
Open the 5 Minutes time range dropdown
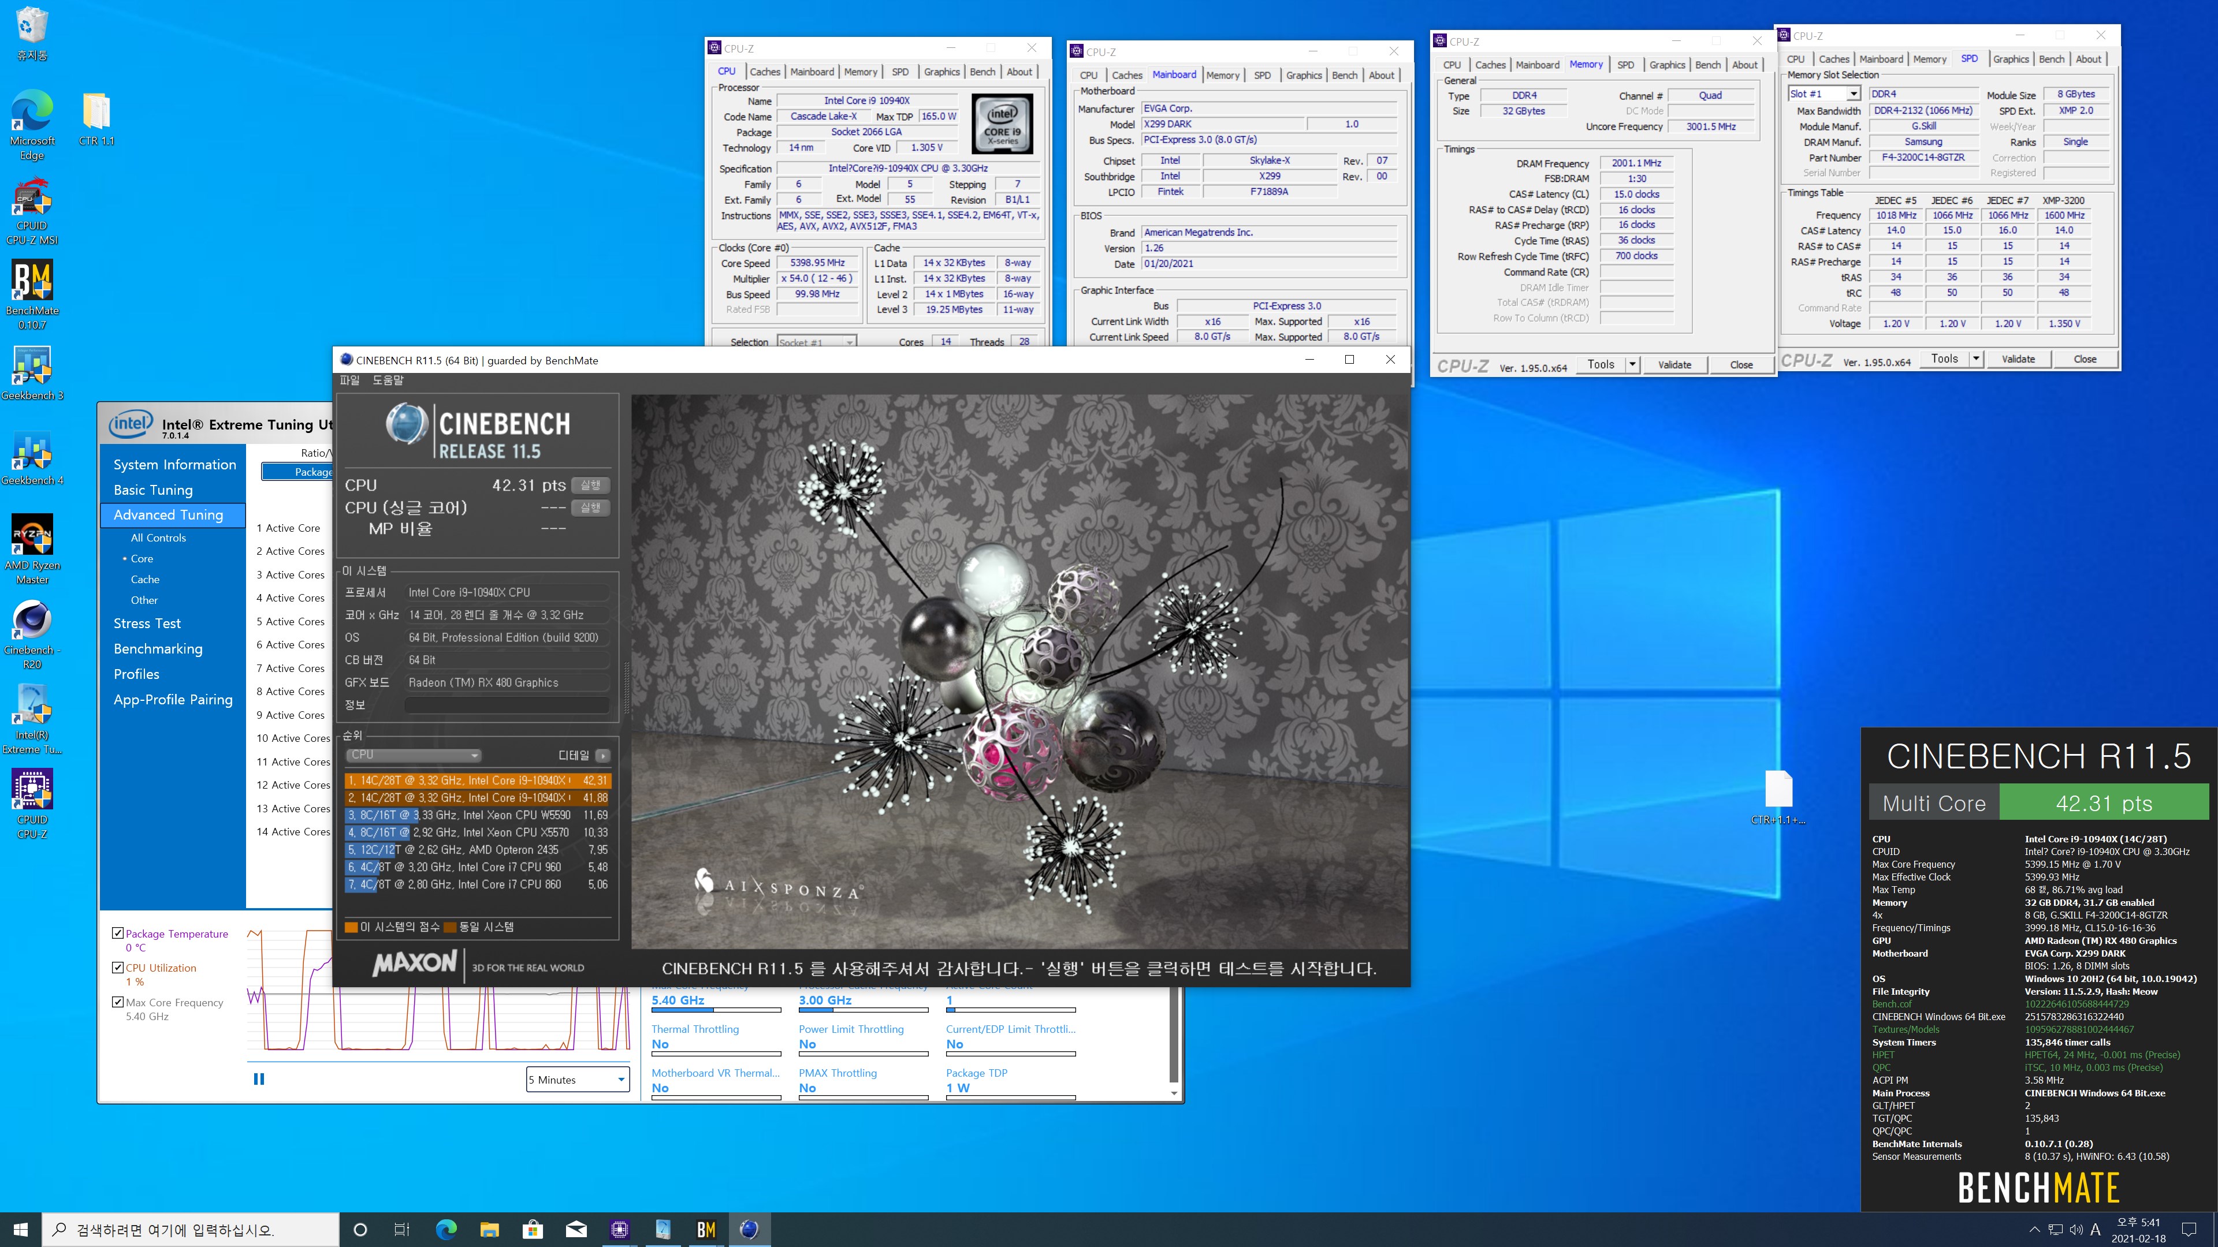578,1080
